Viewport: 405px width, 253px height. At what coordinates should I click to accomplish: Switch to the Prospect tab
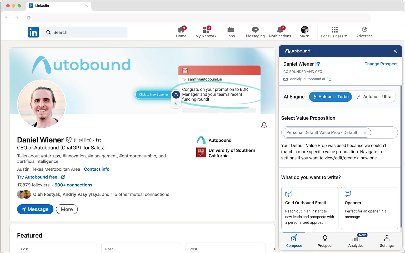(x=325, y=241)
